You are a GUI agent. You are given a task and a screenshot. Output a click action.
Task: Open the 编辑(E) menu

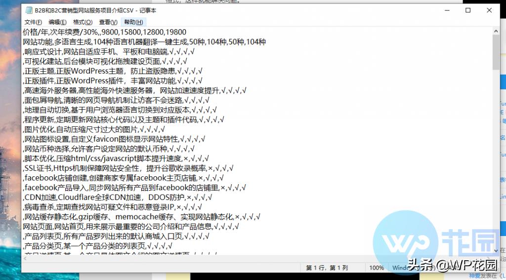[57, 22]
